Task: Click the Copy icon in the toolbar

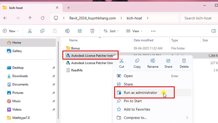Action: pyautogui.click(x=42, y=31)
